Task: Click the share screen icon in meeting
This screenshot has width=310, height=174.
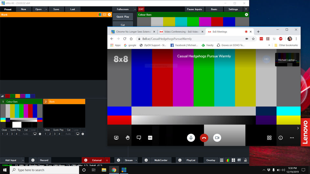Action: 116,138
